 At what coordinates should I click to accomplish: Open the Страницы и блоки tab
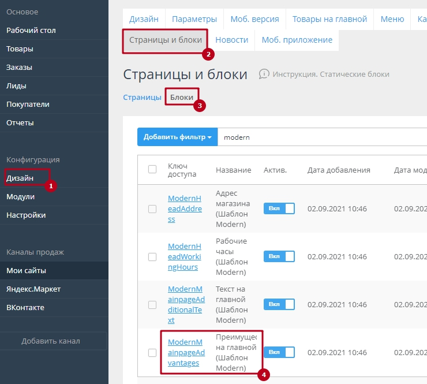point(165,40)
